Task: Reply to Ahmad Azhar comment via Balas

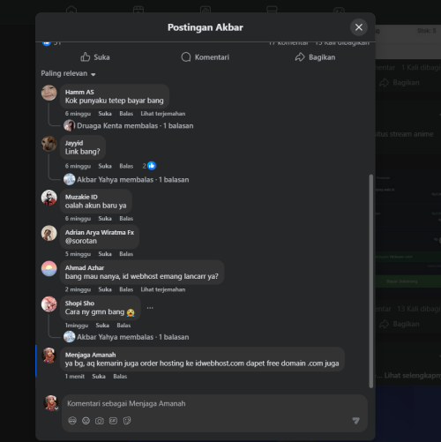Action: tap(126, 289)
